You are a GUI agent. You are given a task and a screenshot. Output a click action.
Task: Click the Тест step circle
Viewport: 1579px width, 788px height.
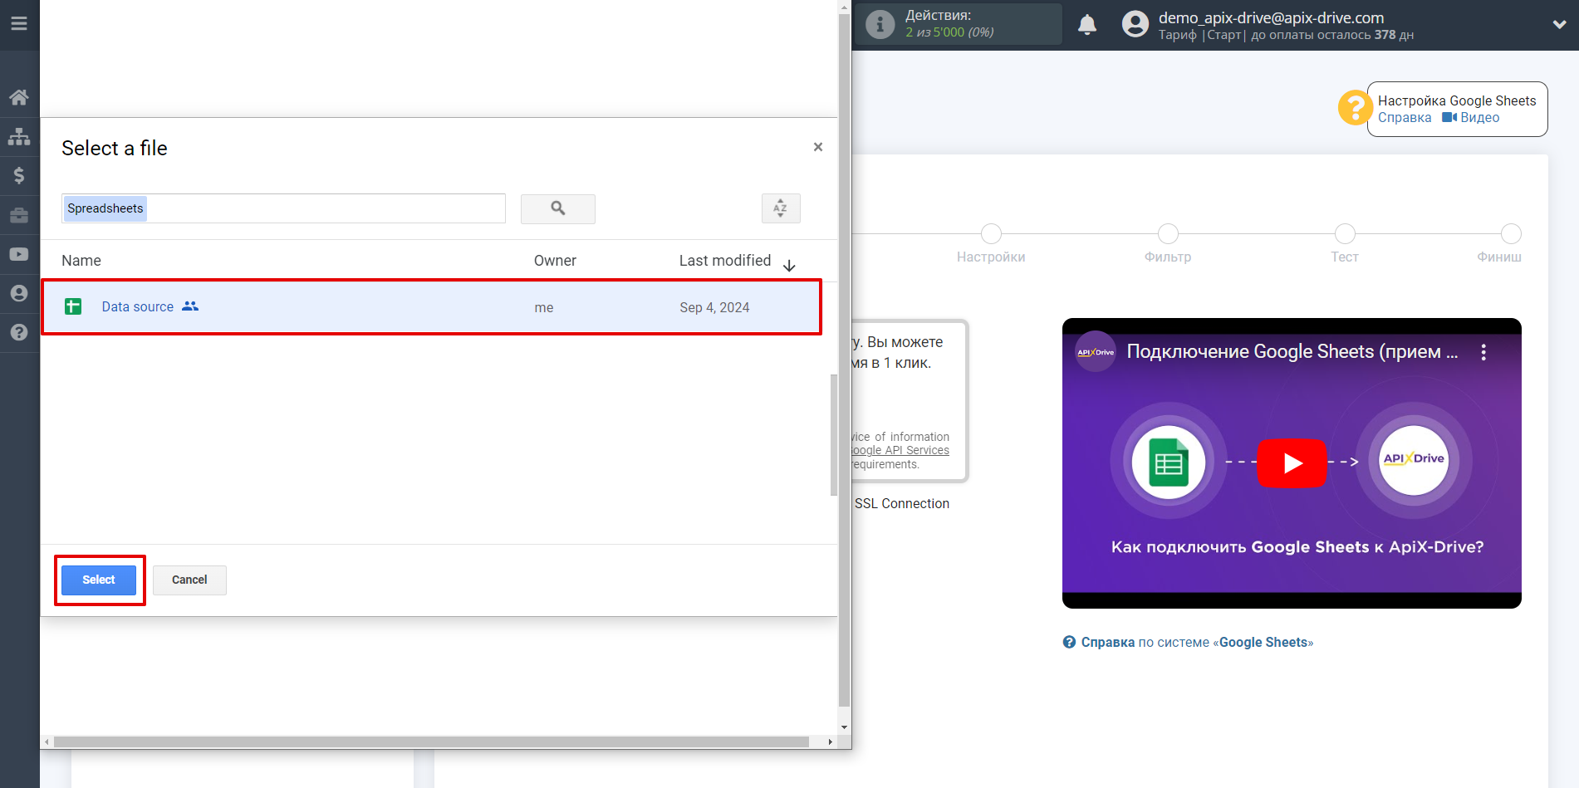point(1345,234)
